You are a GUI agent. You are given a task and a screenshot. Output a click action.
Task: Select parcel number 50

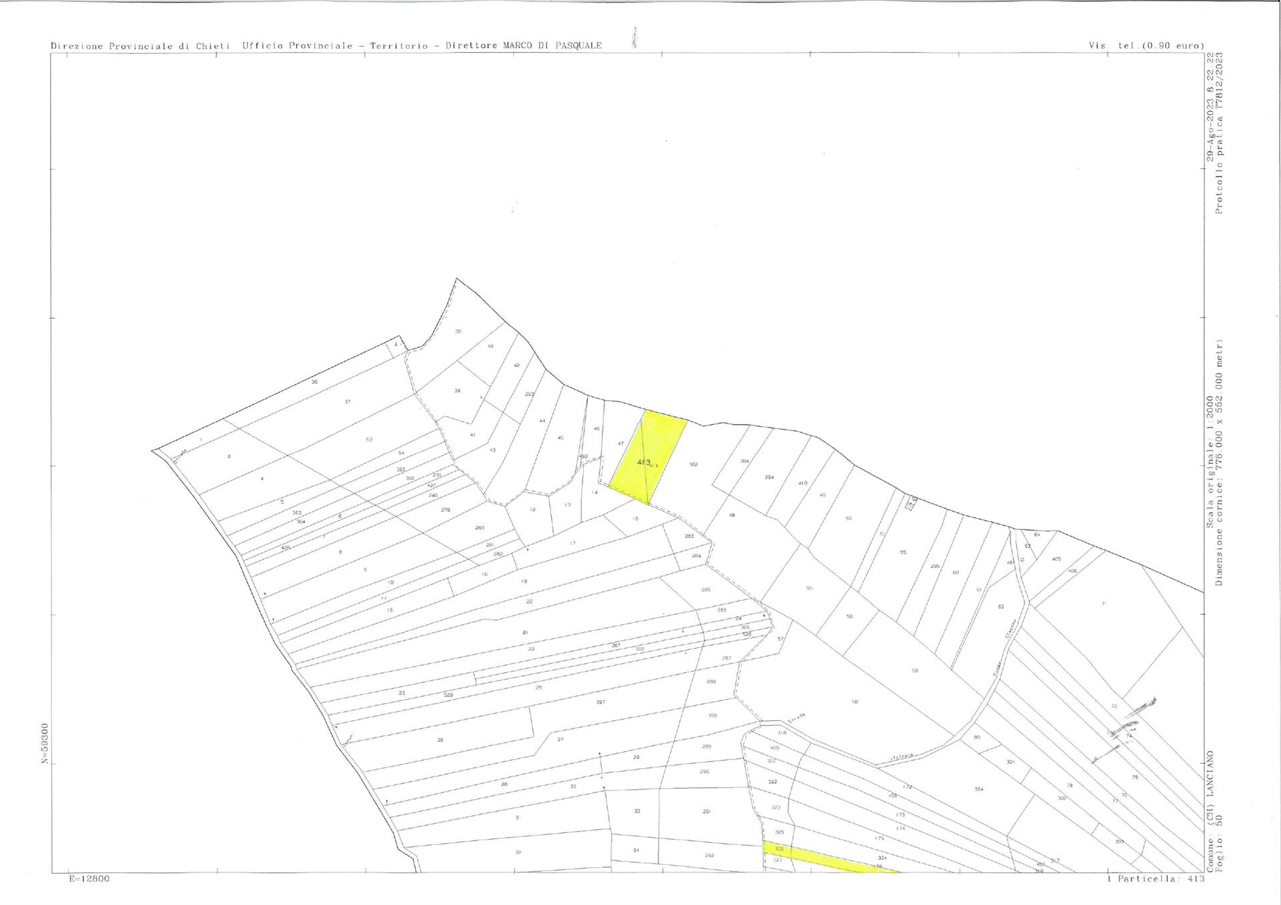[x=849, y=518]
